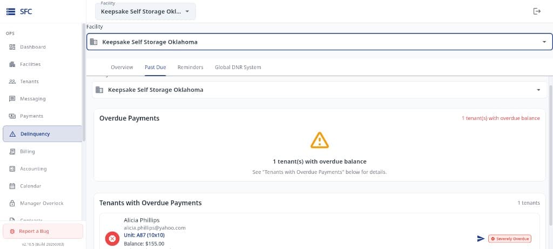Click the Manager Overlock padlock icon
The height and width of the screenshot is (249, 553).
pyautogui.click(x=12, y=204)
